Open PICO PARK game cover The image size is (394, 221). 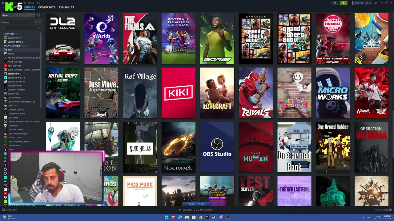(x=140, y=191)
